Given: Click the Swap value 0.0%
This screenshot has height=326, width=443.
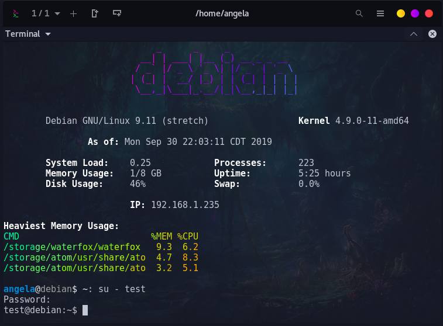Looking at the screenshot, I should pos(309,184).
